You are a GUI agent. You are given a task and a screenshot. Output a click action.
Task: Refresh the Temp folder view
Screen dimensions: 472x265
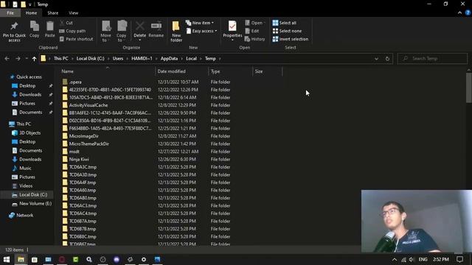[x=387, y=59]
